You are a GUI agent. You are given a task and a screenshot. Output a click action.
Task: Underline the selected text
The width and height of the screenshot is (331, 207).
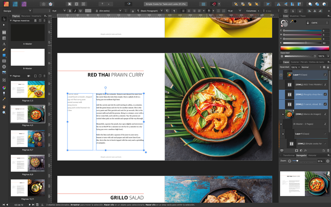pyautogui.click(x=80, y=11)
